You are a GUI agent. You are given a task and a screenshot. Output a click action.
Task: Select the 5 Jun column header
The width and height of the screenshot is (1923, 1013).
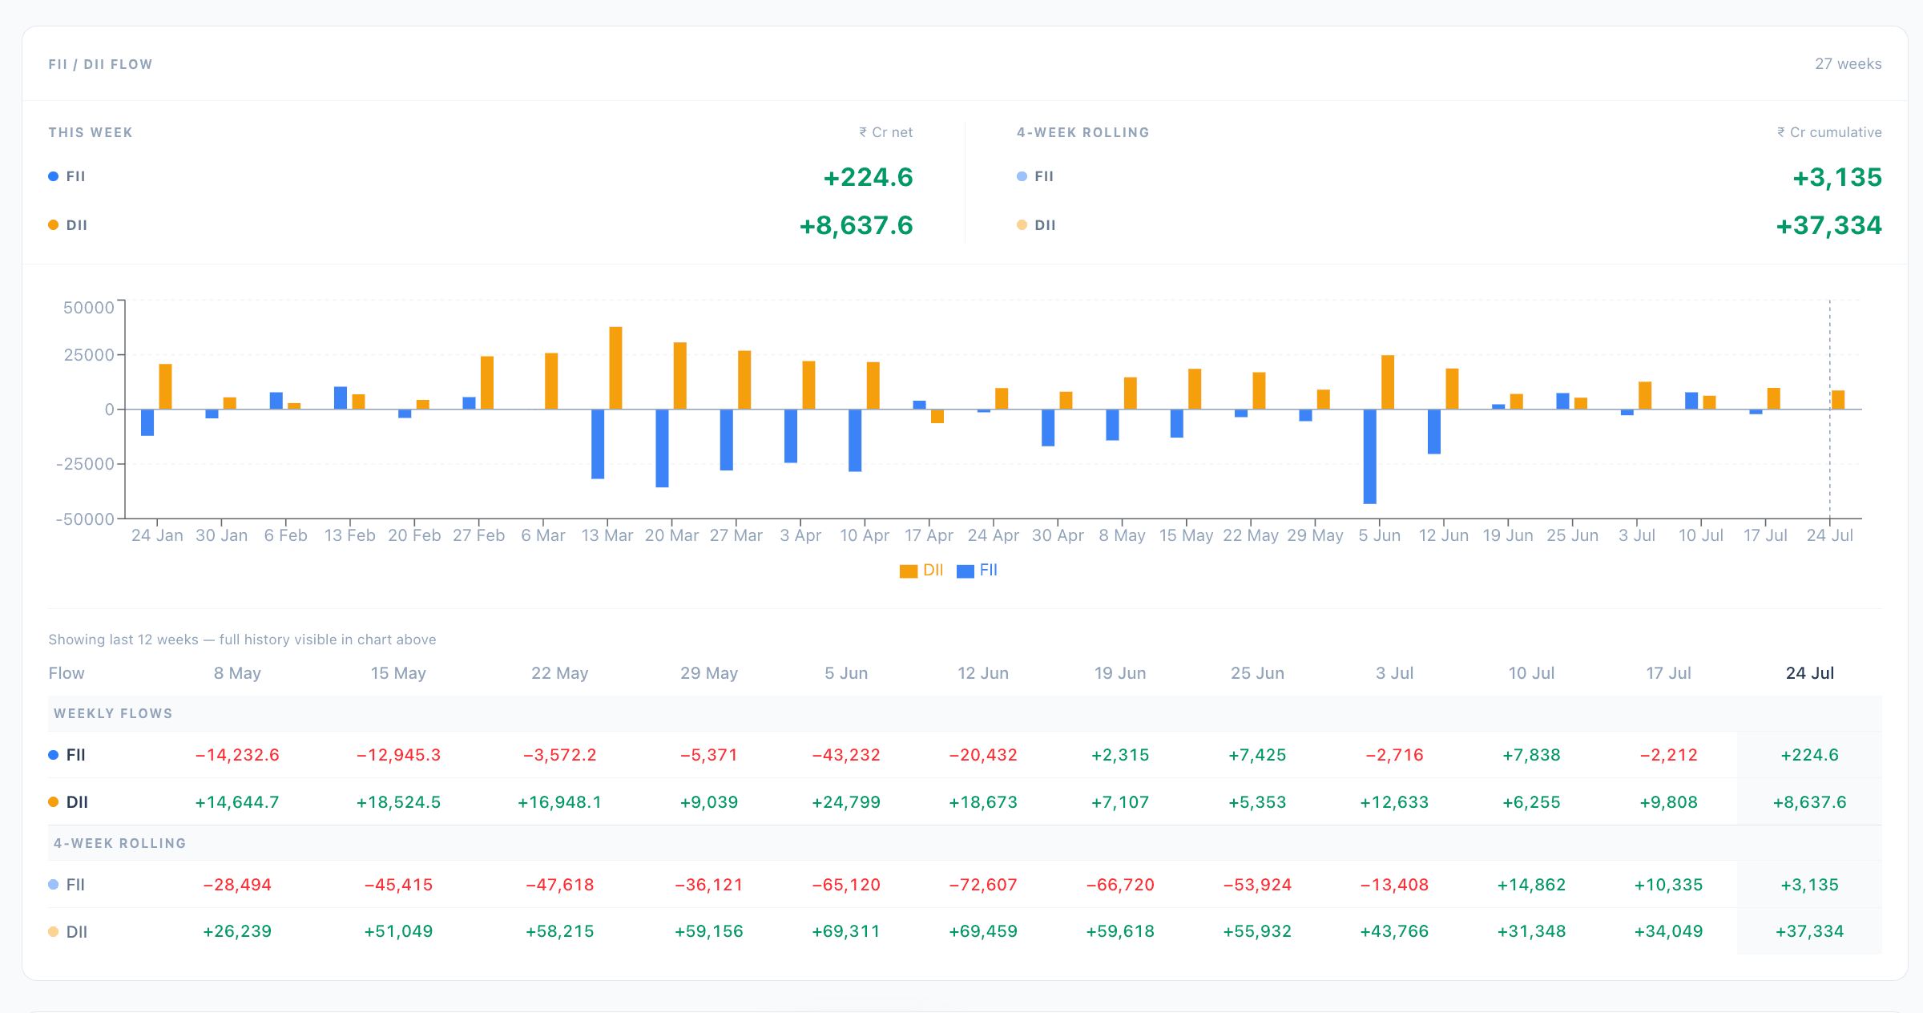846,673
